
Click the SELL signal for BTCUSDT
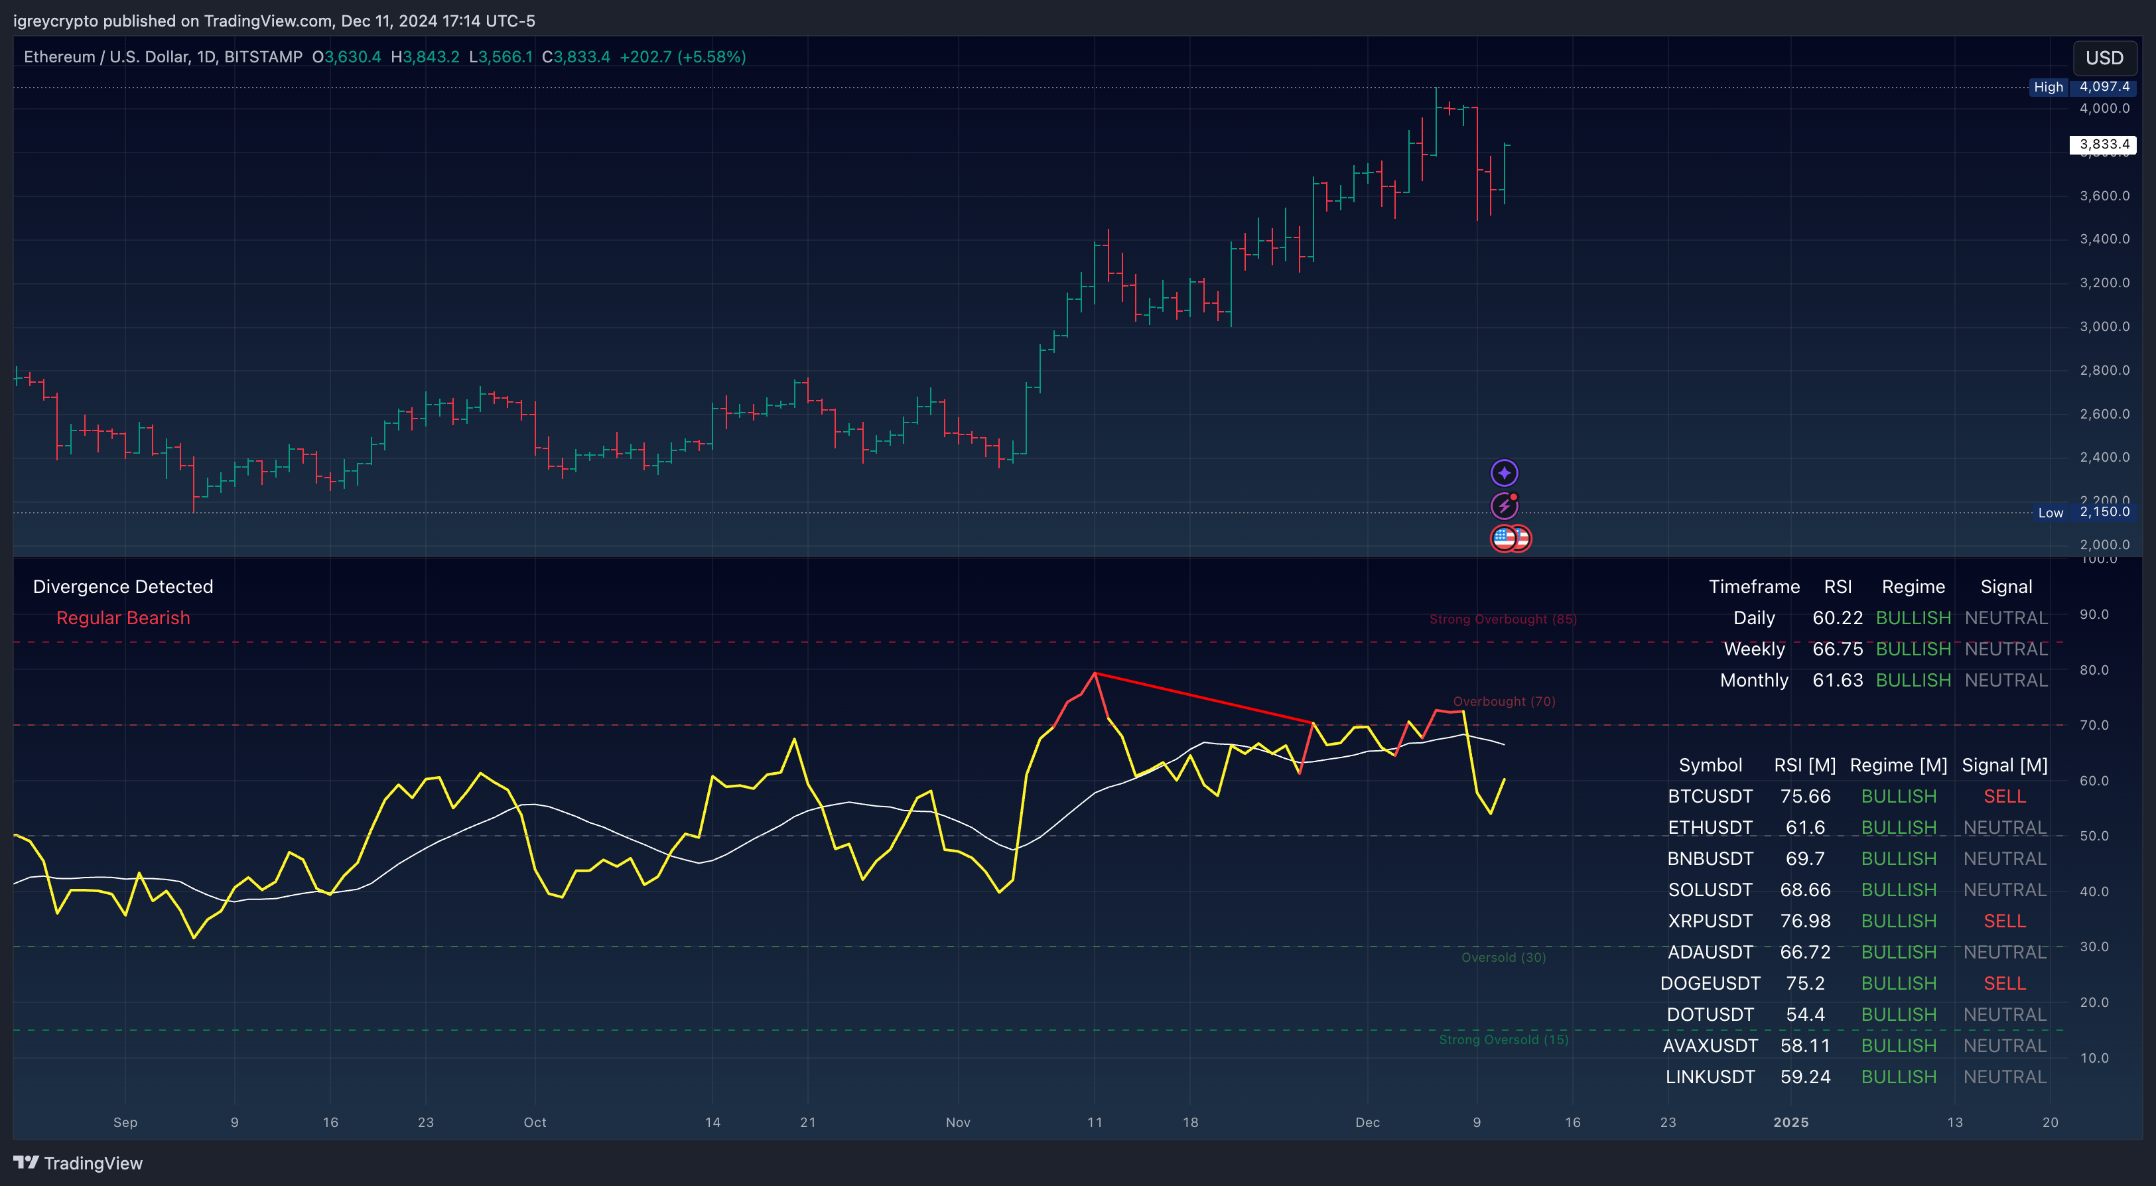(2005, 796)
